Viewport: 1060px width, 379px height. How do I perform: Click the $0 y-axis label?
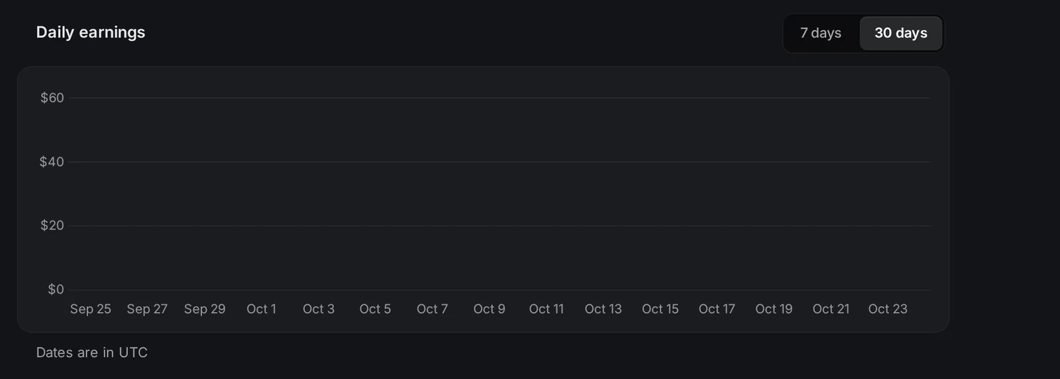tap(56, 290)
